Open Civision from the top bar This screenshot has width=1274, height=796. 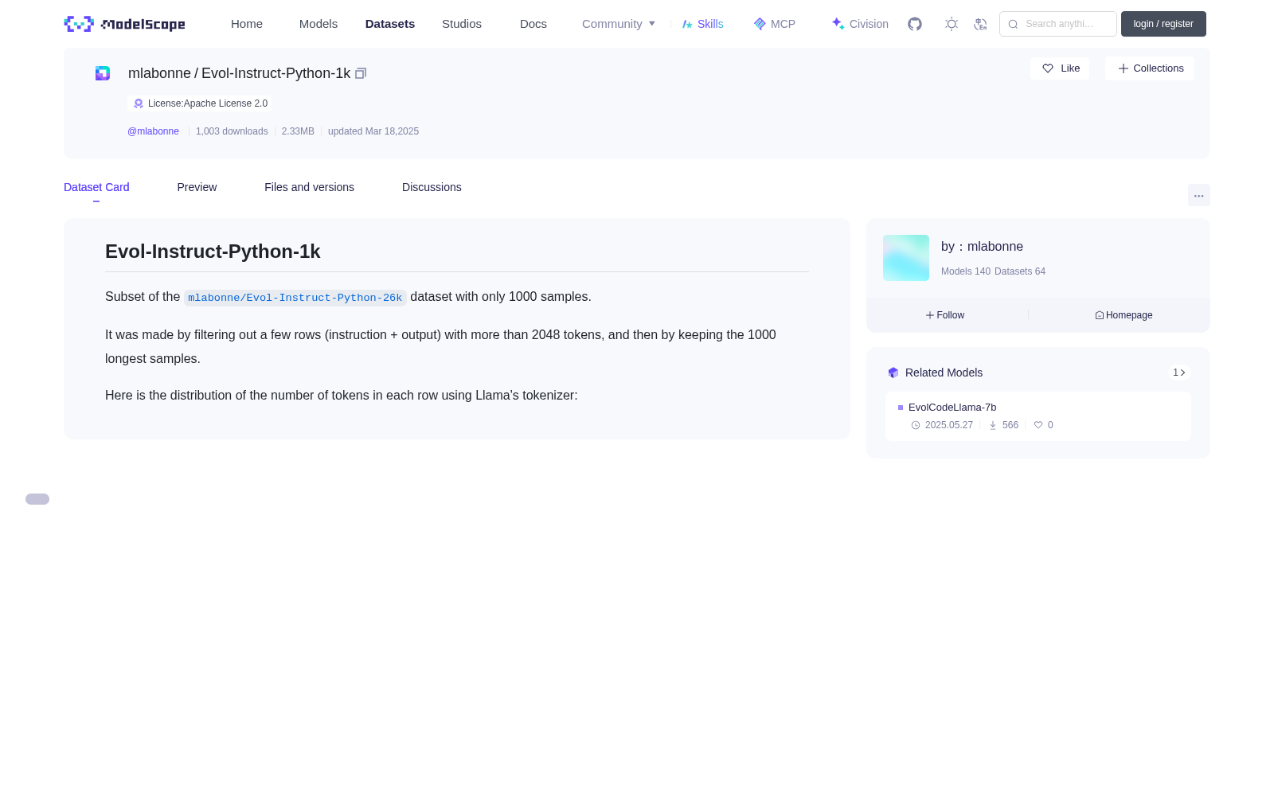[860, 24]
